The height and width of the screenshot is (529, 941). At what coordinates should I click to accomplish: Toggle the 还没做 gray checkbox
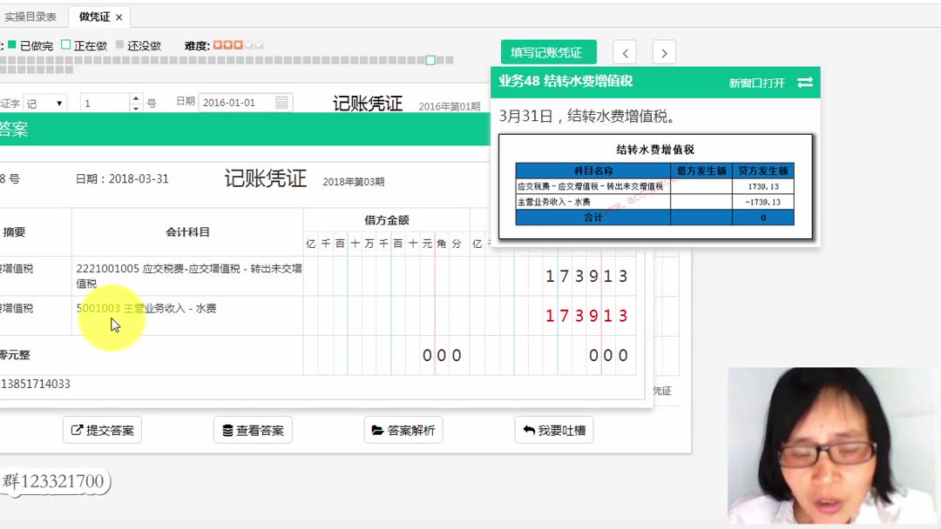pos(118,44)
